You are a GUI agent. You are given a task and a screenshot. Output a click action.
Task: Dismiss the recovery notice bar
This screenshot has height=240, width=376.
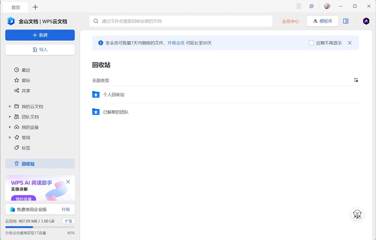tap(350, 43)
